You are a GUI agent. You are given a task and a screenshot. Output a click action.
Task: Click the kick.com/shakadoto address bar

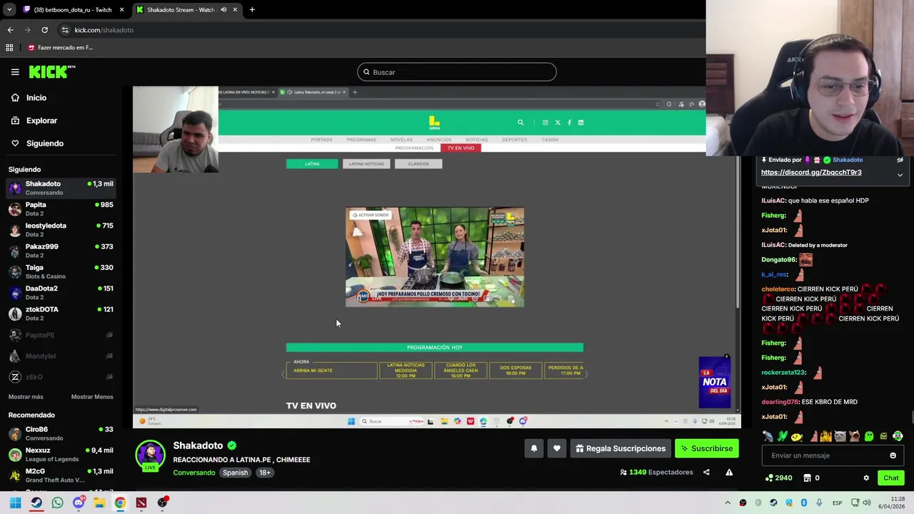pos(104,30)
